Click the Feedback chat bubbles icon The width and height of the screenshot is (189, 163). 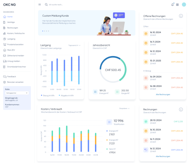(5, 77)
